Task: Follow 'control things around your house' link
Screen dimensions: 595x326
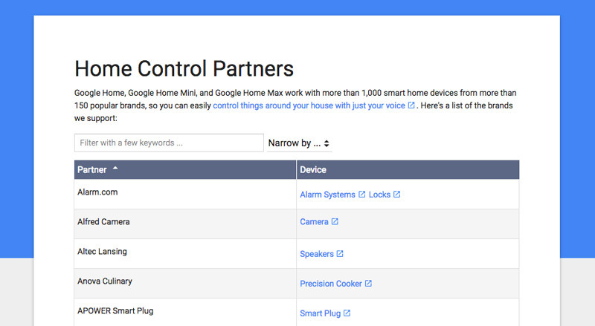Action: [309, 106]
